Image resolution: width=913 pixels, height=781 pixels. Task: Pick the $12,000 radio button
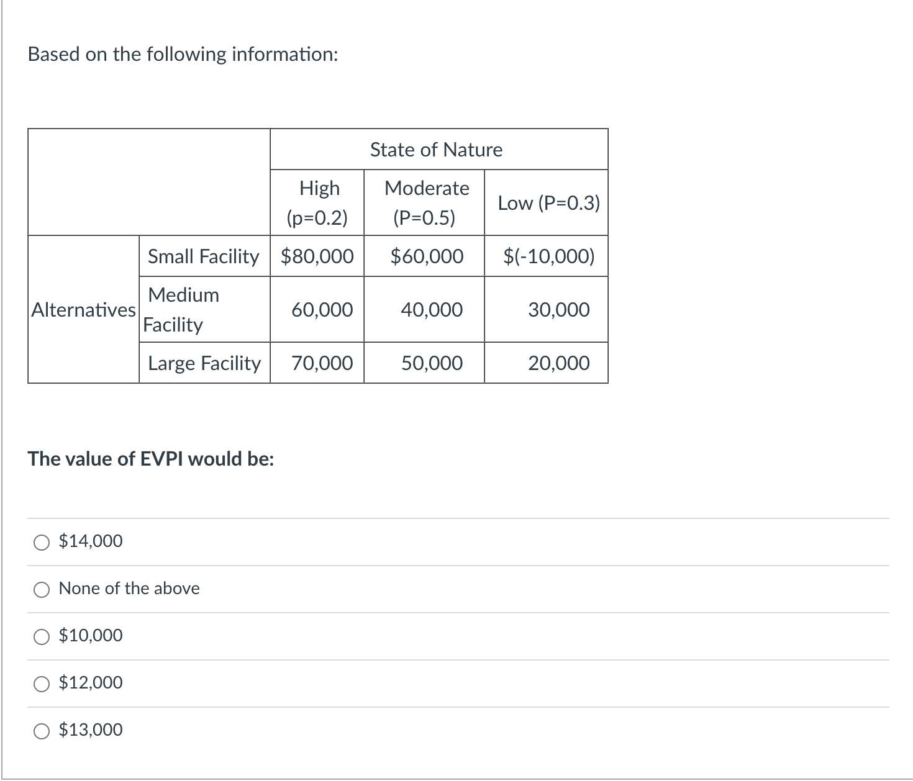[x=42, y=684]
